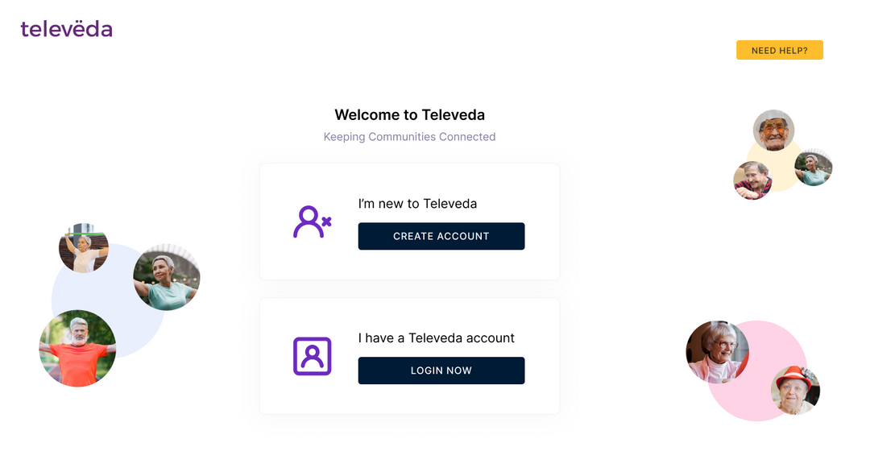The height and width of the screenshot is (472, 870).
Task: Click the man with glasses photo top right
Action: point(772,130)
